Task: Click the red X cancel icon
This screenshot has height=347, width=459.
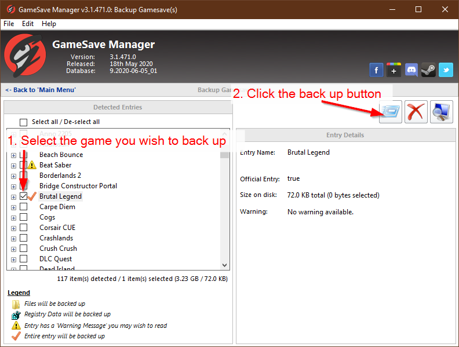Action: [x=416, y=112]
